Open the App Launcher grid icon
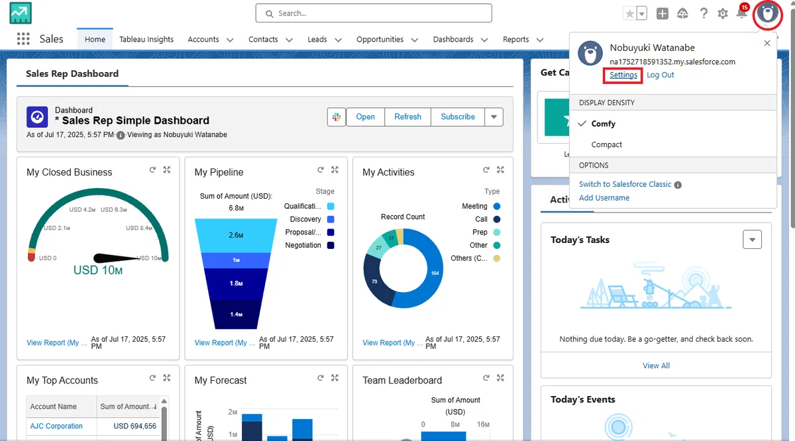 23,39
